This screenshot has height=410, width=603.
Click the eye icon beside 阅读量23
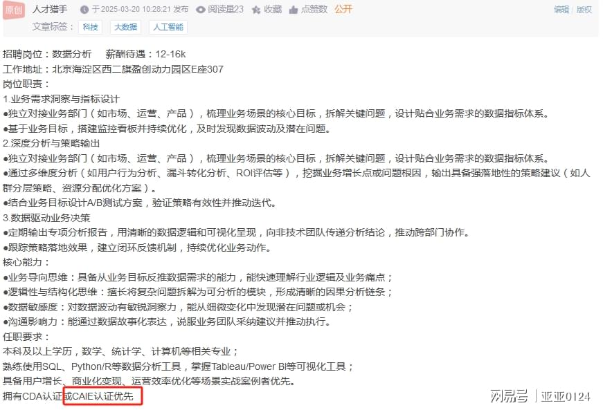click(200, 10)
